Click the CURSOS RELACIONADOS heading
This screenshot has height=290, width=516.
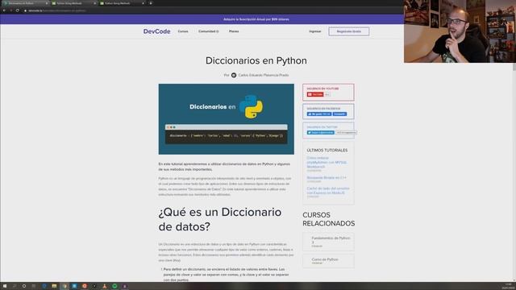point(328,219)
